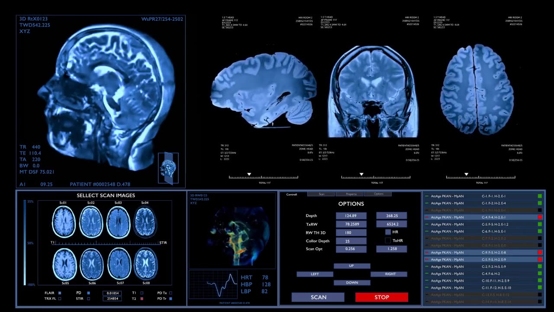Toggle the red T2 checkbox
The image size is (554, 312).
point(142,299)
